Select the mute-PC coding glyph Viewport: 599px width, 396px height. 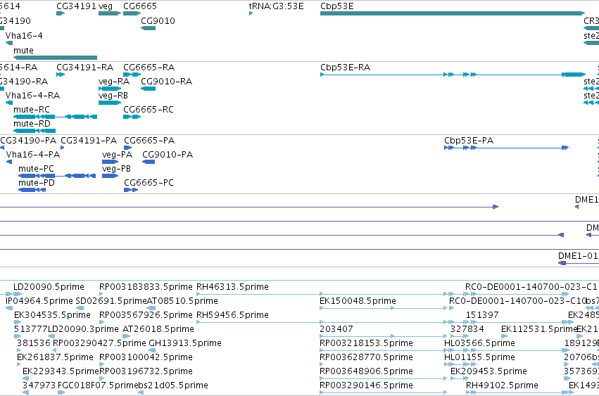57,176
